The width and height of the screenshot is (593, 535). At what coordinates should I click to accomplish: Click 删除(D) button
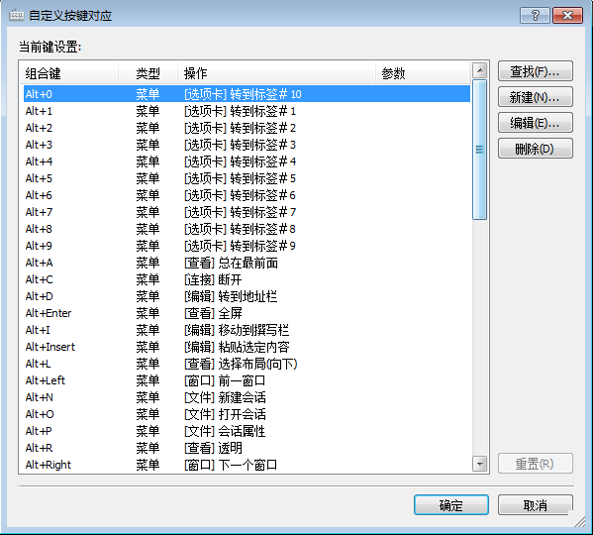536,149
